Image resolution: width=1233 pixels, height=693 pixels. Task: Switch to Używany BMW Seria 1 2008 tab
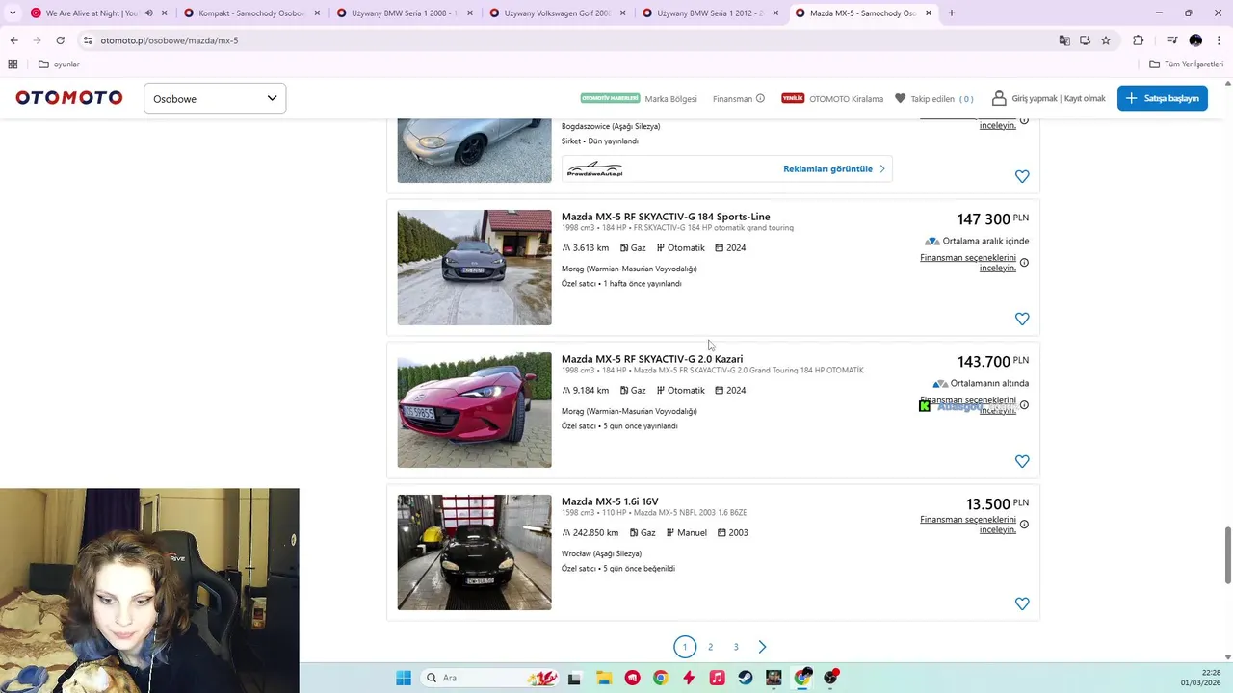pos(404,13)
